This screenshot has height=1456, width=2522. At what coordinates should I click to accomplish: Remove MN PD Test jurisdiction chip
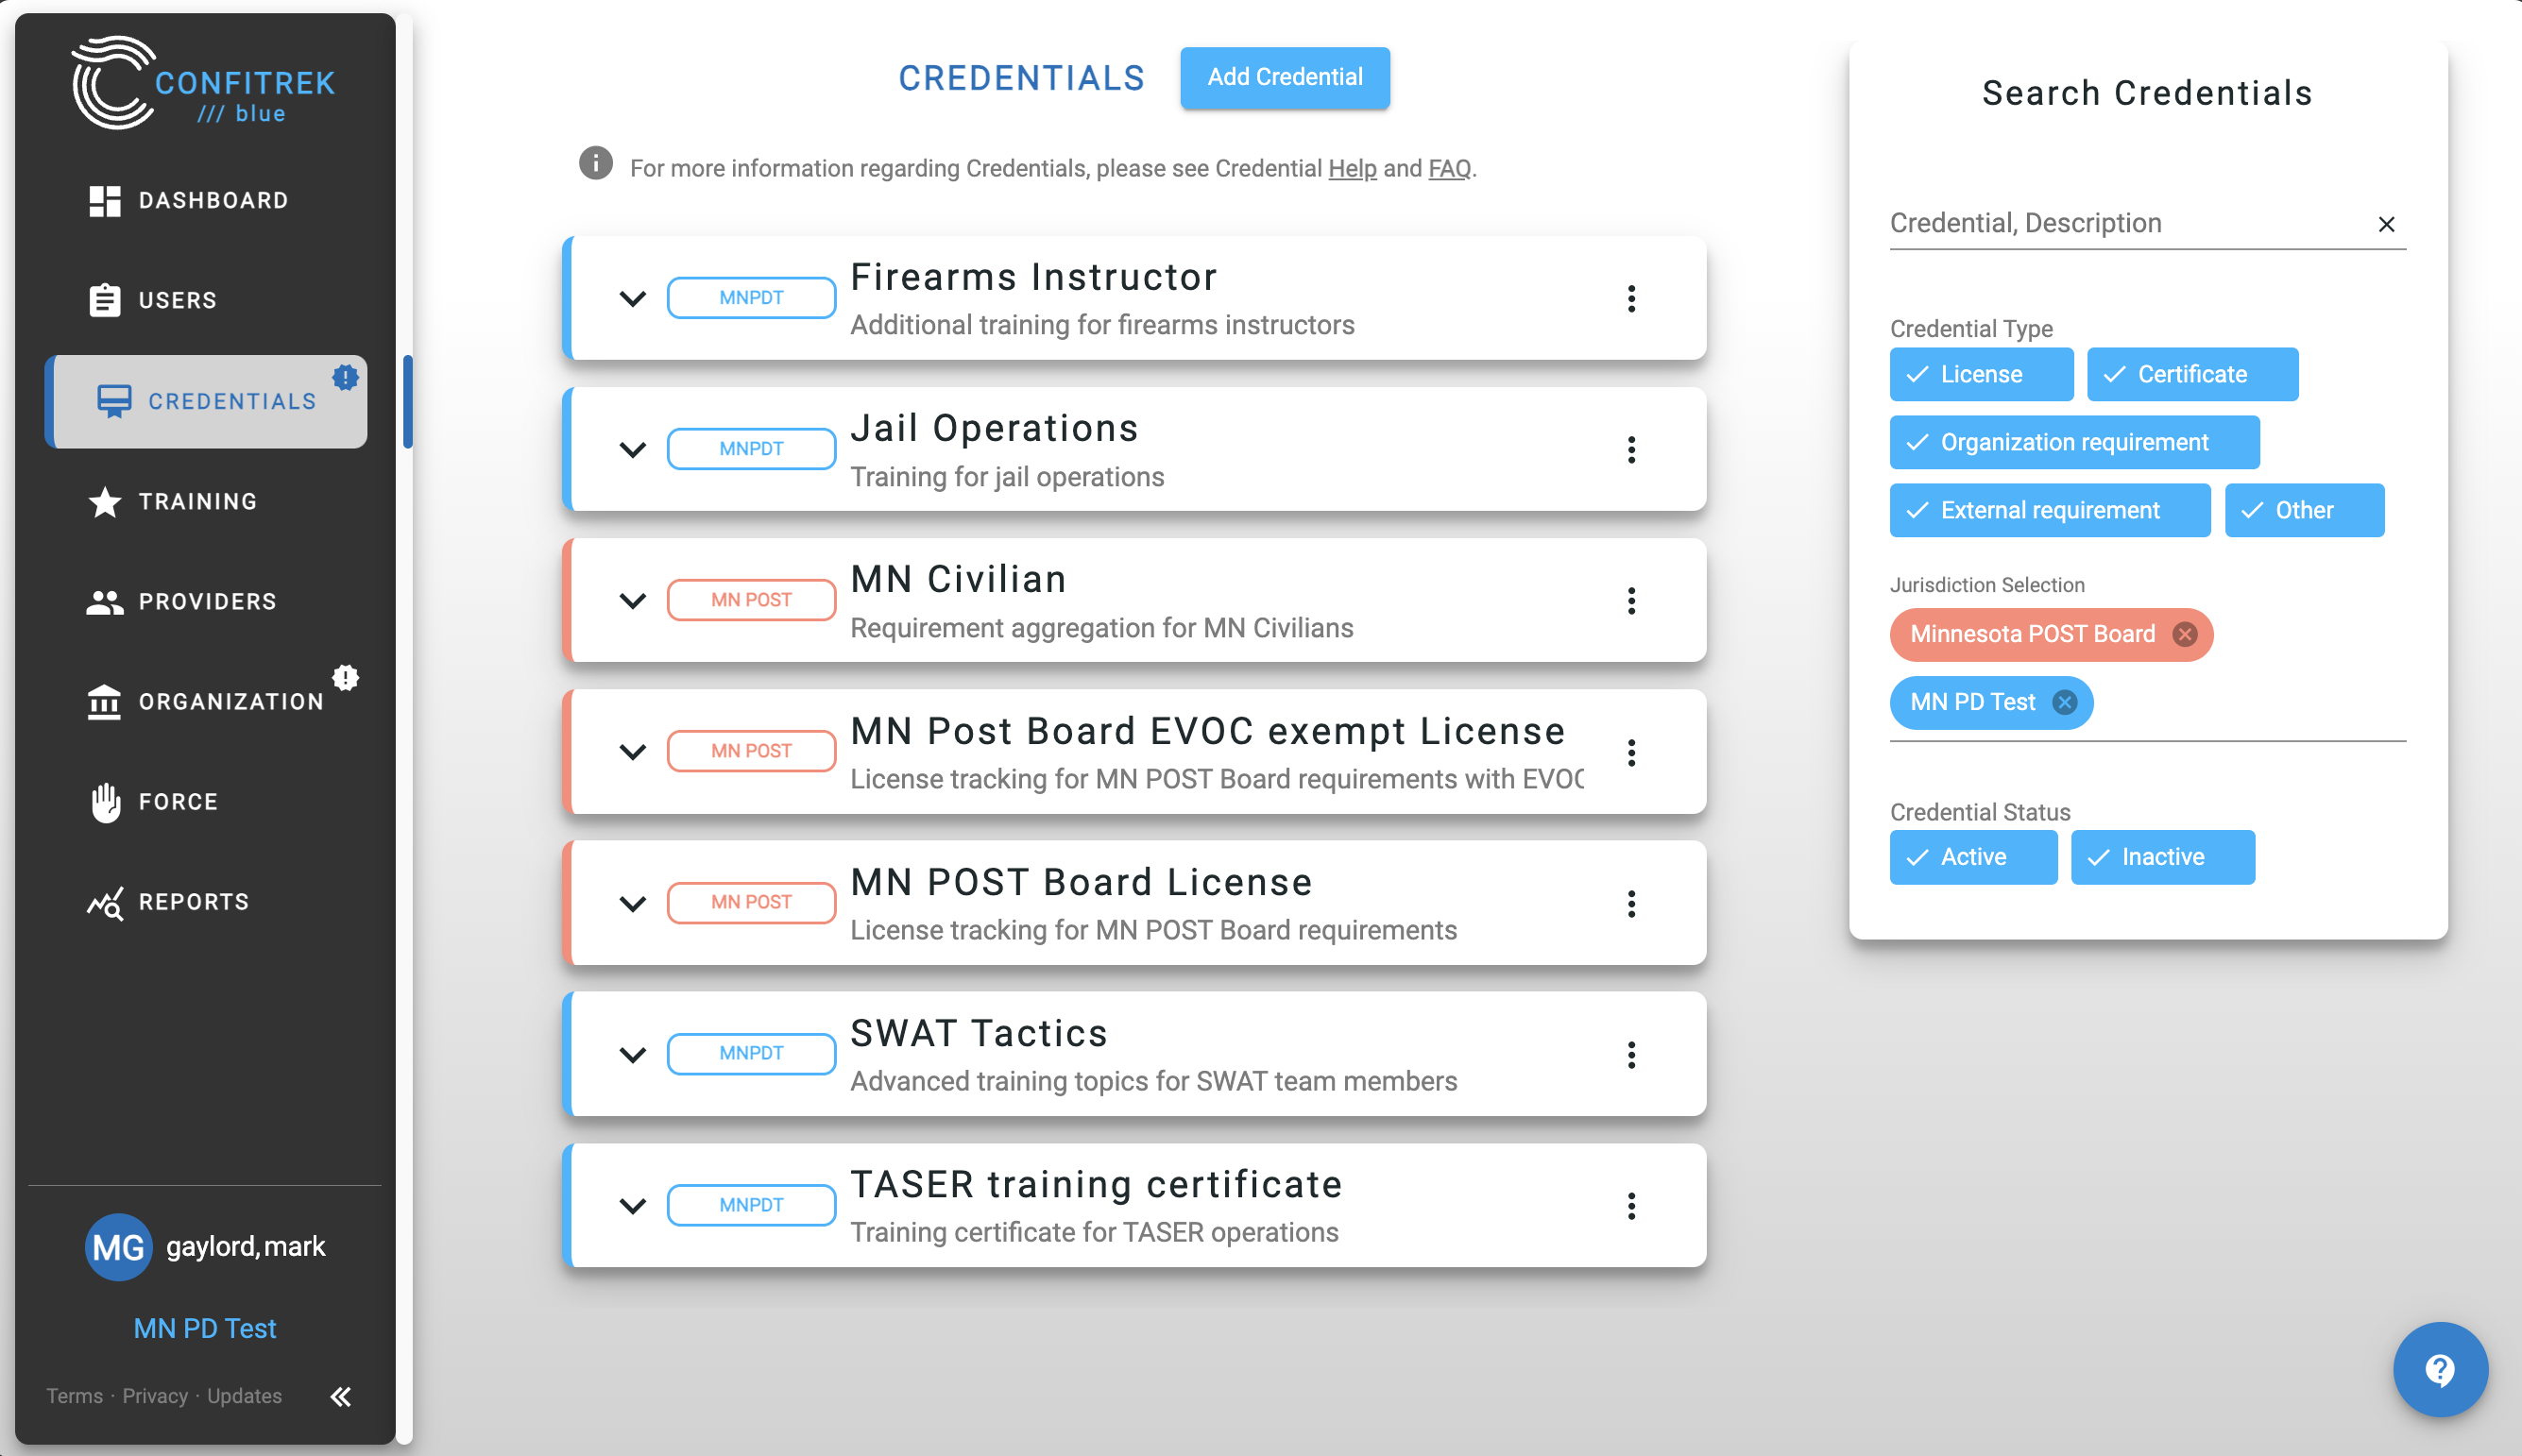coord(2065,702)
